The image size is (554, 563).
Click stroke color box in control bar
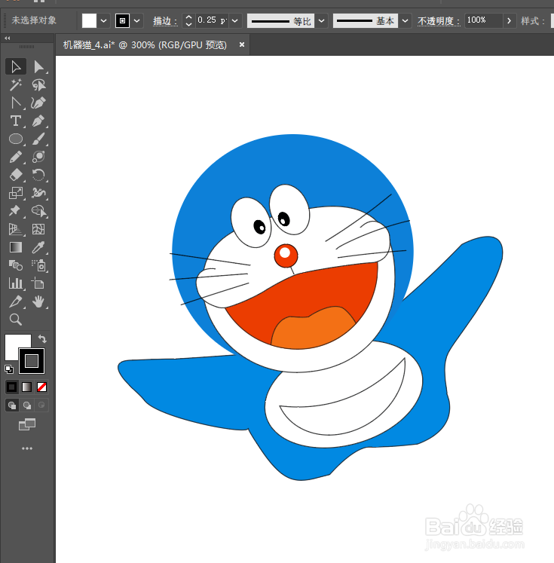pos(122,20)
